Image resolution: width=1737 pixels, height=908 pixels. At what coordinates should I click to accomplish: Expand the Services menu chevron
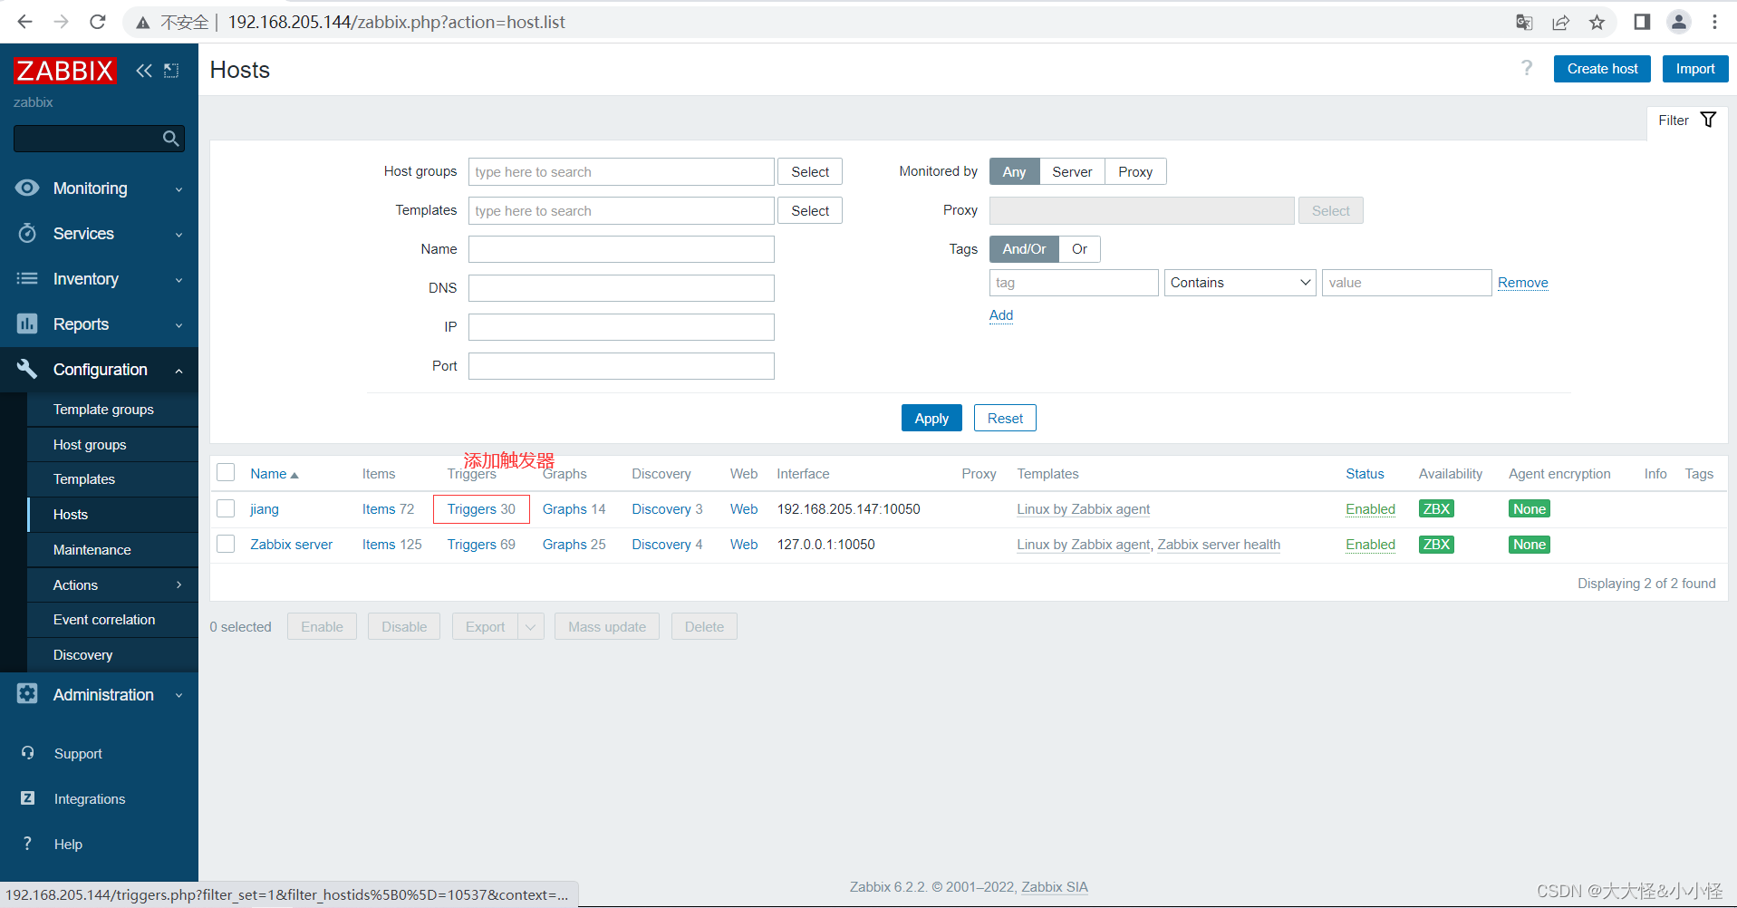point(179,235)
